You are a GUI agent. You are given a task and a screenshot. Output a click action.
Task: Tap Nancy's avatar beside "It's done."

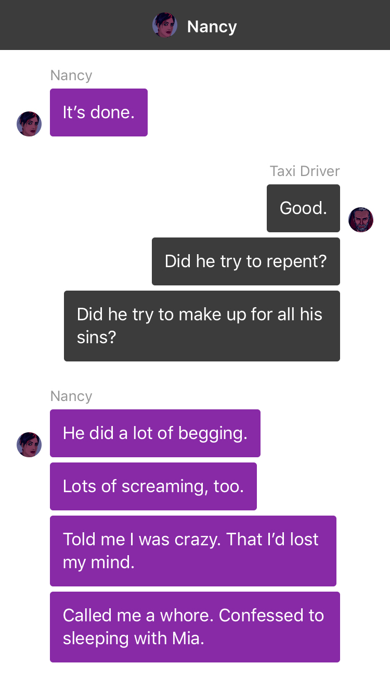point(29,124)
